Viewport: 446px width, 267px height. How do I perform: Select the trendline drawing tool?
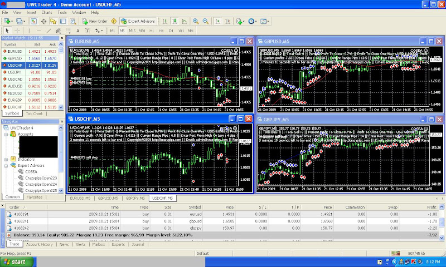click(49, 31)
